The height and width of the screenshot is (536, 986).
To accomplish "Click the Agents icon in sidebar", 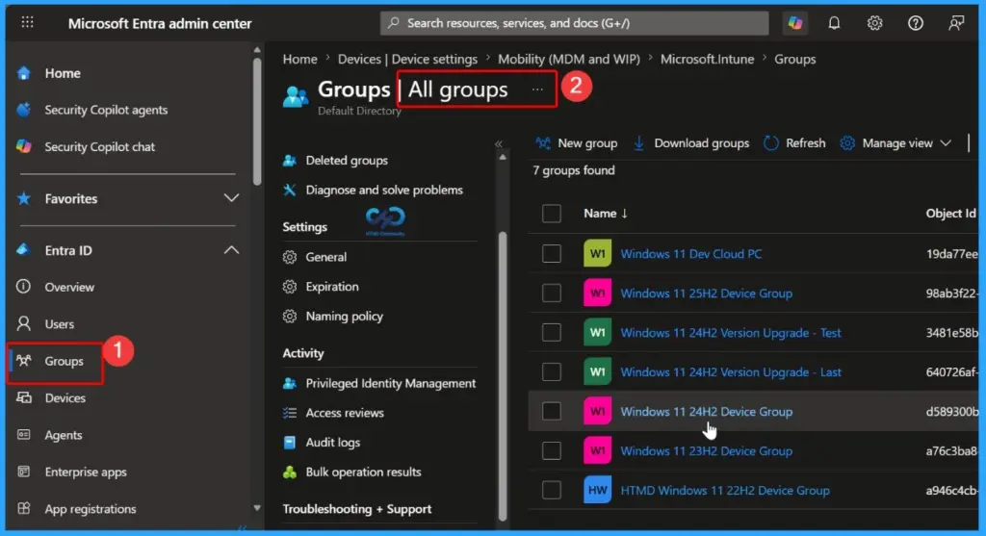I will click(x=24, y=435).
